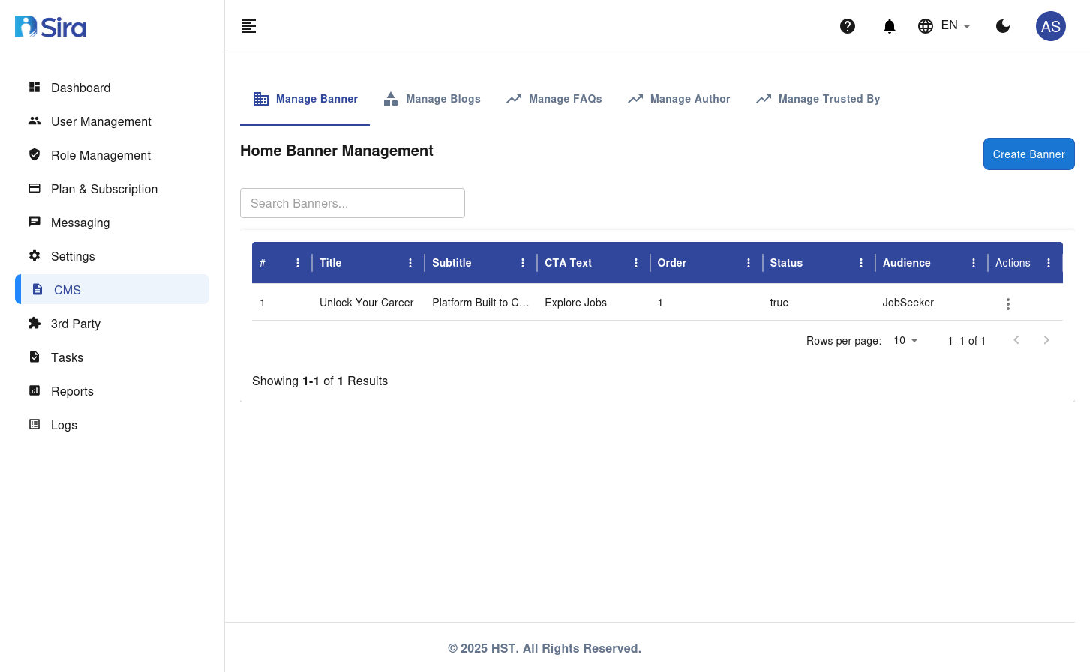Image resolution: width=1090 pixels, height=672 pixels.
Task: Open Plan & Subscription page
Action: pyautogui.click(x=104, y=189)
